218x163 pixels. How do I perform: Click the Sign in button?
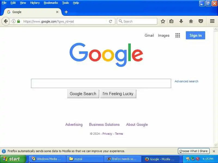pyautogui.click(x=195, y=35)
